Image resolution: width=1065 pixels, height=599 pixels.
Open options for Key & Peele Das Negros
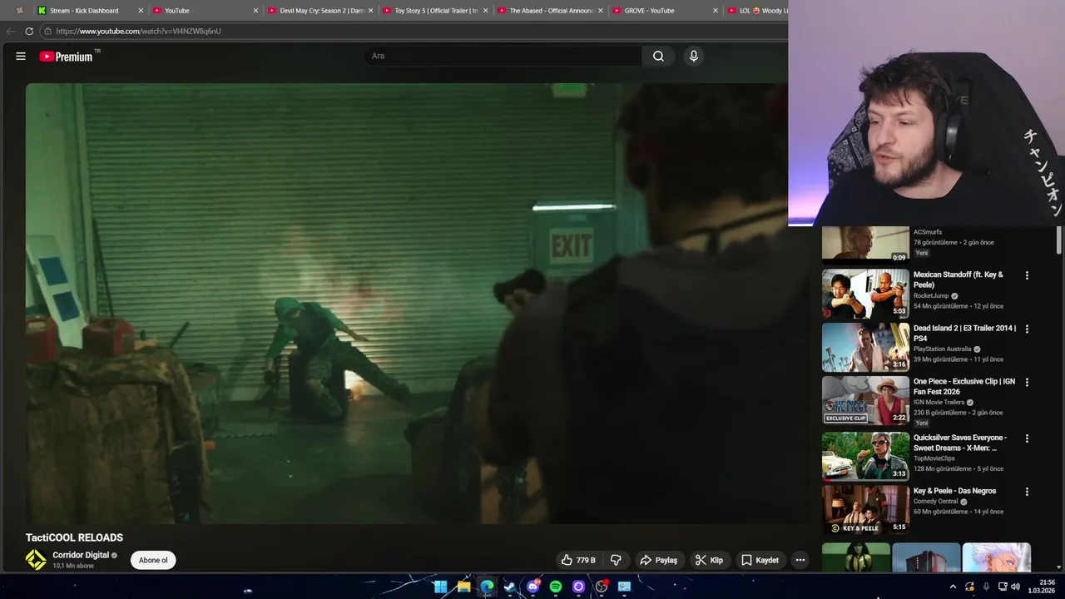tap(1027, 492)
